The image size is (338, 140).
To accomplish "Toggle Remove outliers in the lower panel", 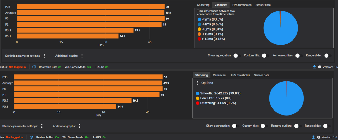I will click(297, 126).
